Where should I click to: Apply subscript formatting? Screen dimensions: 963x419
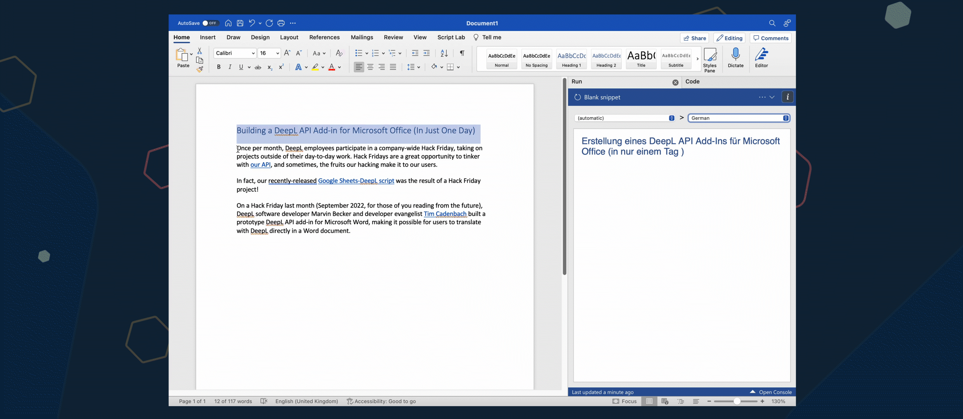(x=270, y=67)
